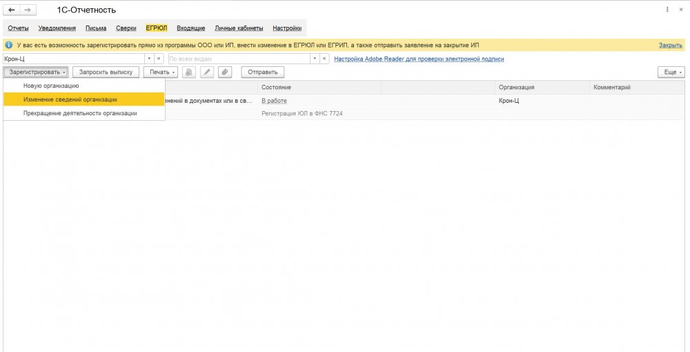Open the Adobe Reader settings link
The width and height of the screenshot is (690, 352).
(419, 59)
